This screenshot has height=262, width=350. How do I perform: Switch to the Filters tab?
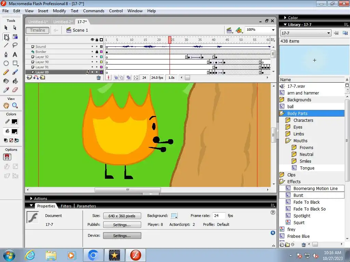click(x=66, y=206)
